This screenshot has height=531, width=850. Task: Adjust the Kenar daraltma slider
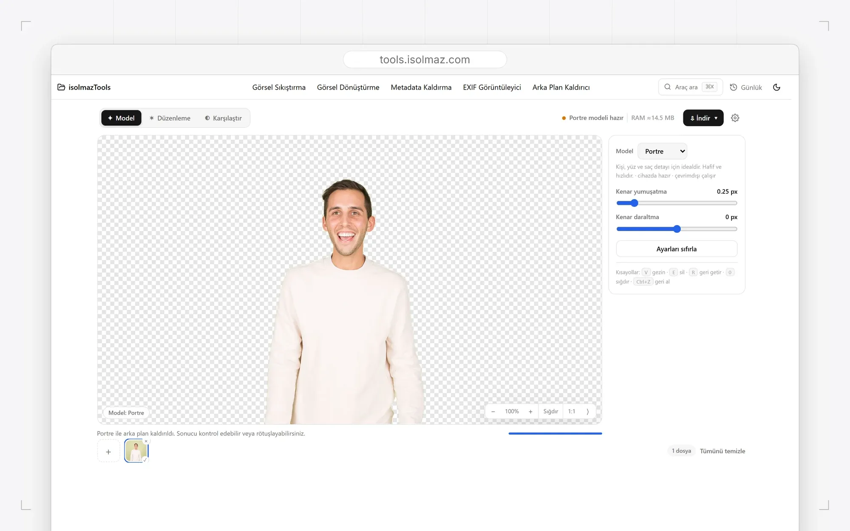(677, 229)
